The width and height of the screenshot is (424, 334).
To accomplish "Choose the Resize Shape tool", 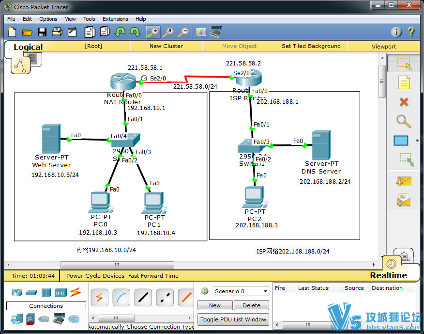I will point(407,159).
